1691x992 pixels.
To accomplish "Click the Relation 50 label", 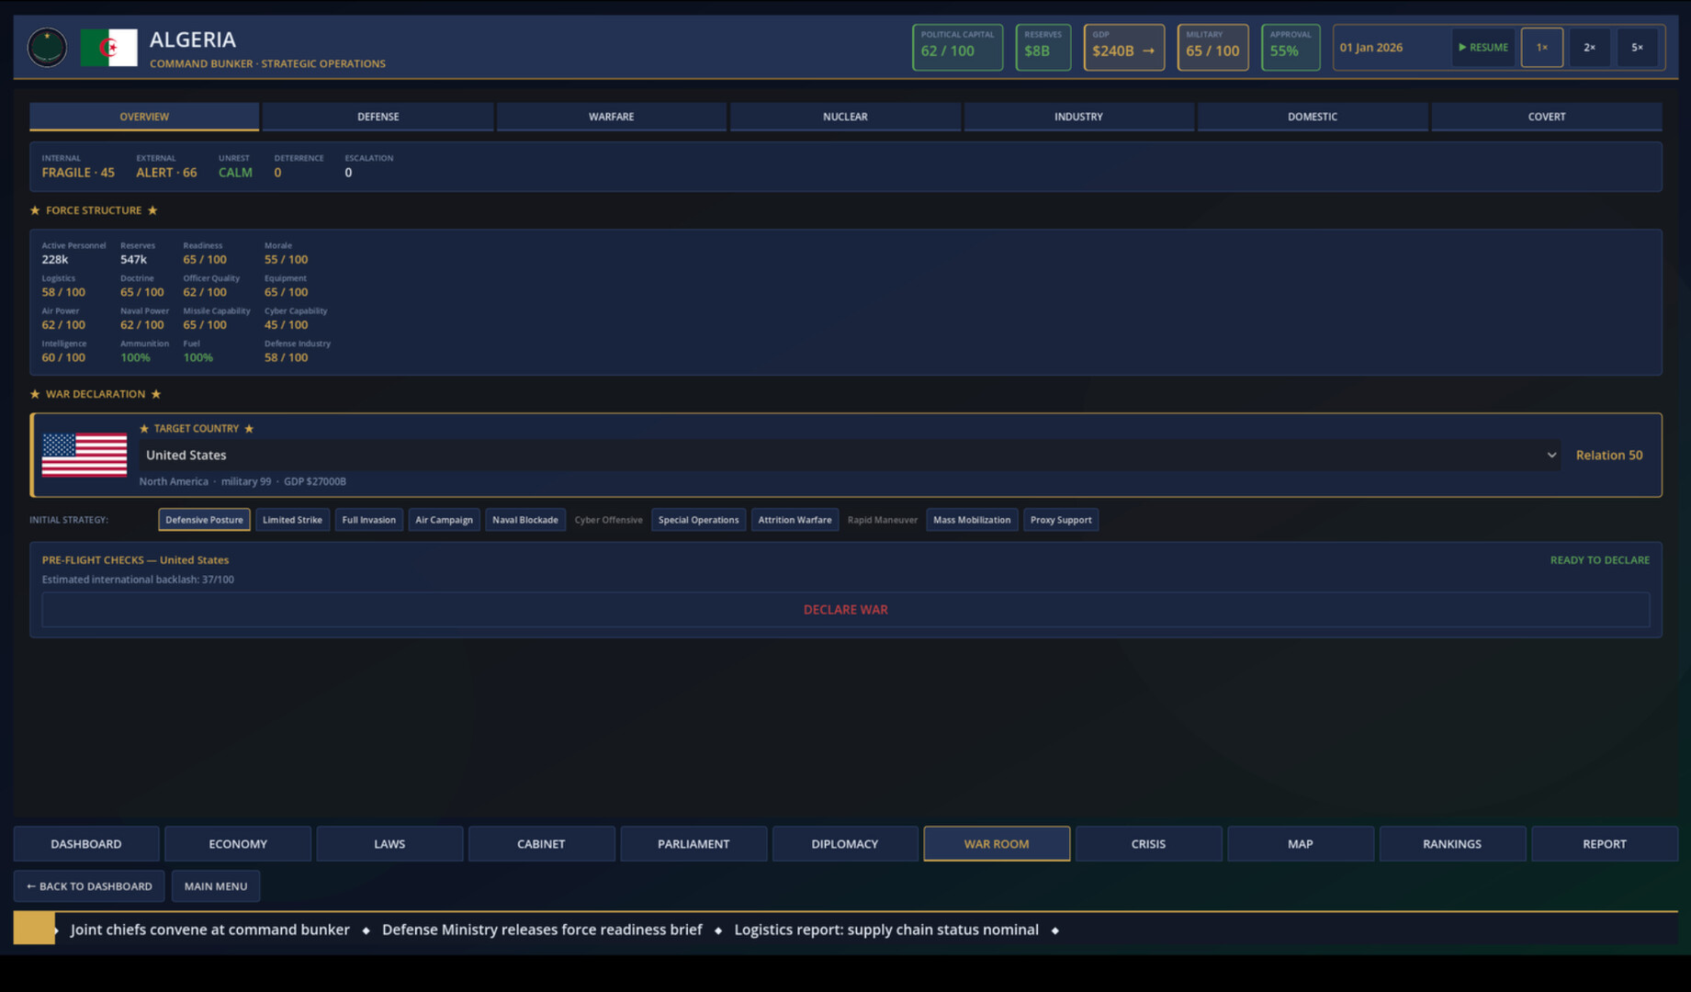I will (x=1608, y=456).
